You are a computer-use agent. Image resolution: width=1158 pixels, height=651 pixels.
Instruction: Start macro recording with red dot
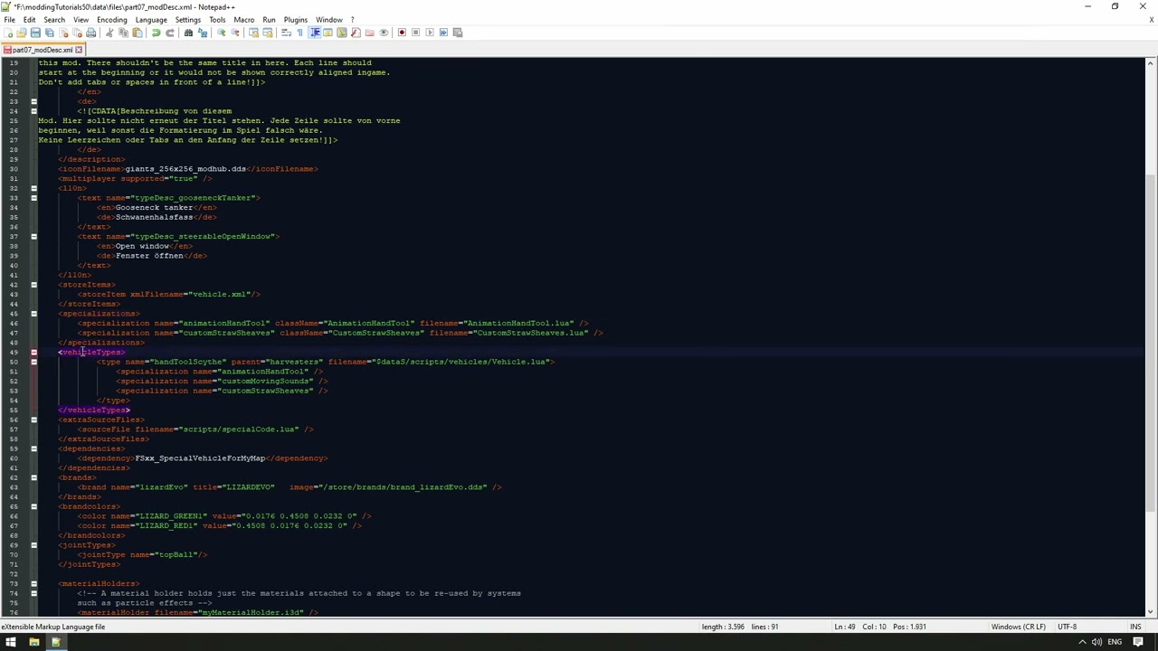coord(402,33)
